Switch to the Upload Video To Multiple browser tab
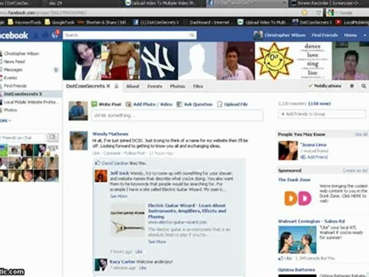 [x=163, y=3]
